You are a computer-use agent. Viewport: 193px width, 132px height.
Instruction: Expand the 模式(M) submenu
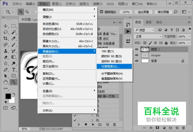tap(67, 9)
